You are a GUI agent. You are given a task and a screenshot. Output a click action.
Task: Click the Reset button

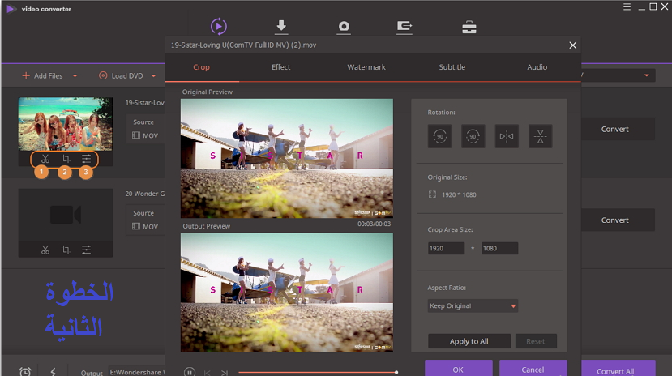tap(536, 341)
